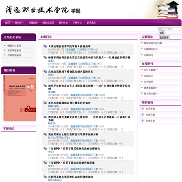182x182 pixels.
Task: Click the article icon beside 文化自觉 paper
Action: click(x=45, y=72)
